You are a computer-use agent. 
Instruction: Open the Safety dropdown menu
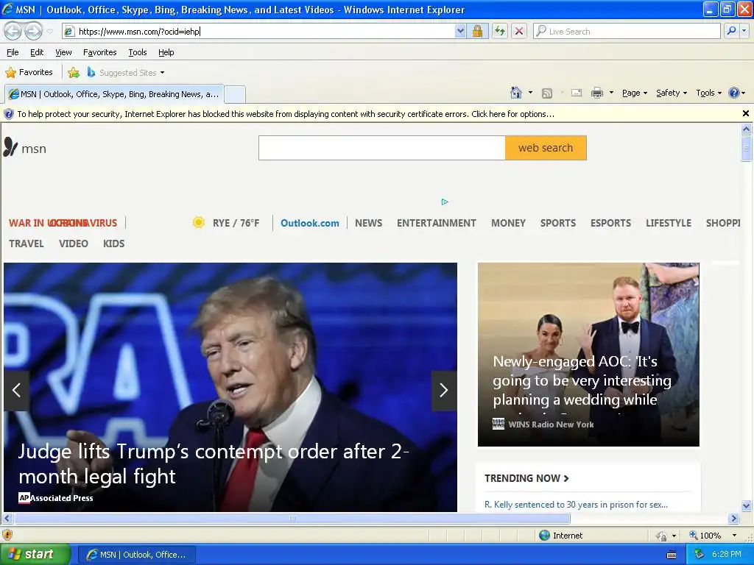coord(672,93)
